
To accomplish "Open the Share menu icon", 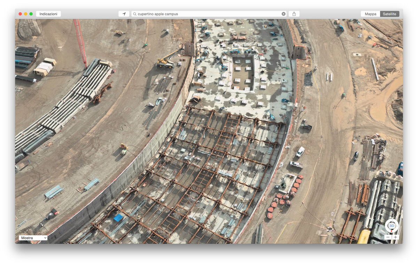I will [294, 14].
